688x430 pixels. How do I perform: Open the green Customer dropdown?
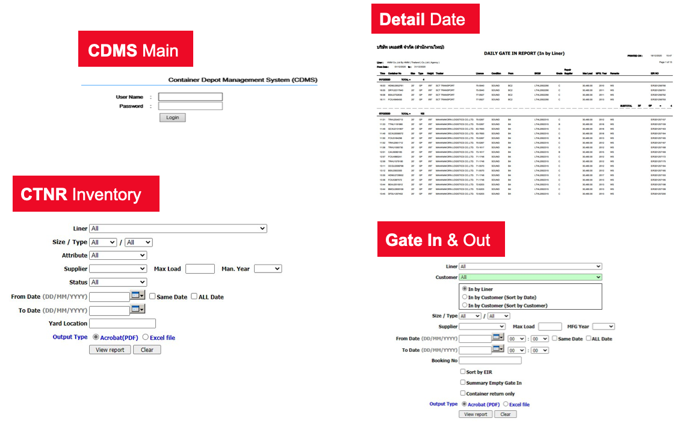(x=530, y=277)
